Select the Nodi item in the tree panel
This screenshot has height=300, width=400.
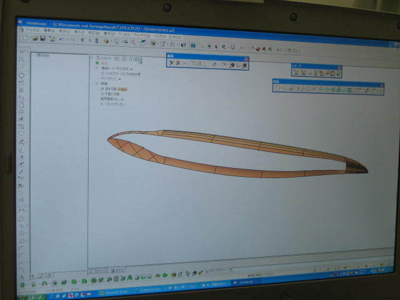point(43,56)
